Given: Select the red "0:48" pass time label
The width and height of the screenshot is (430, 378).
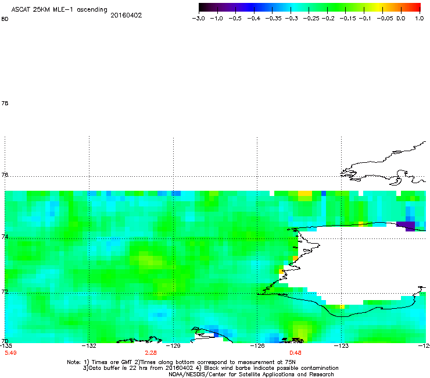Looking at the screenshot, I should pyautogui.click(x=295, y=353).
